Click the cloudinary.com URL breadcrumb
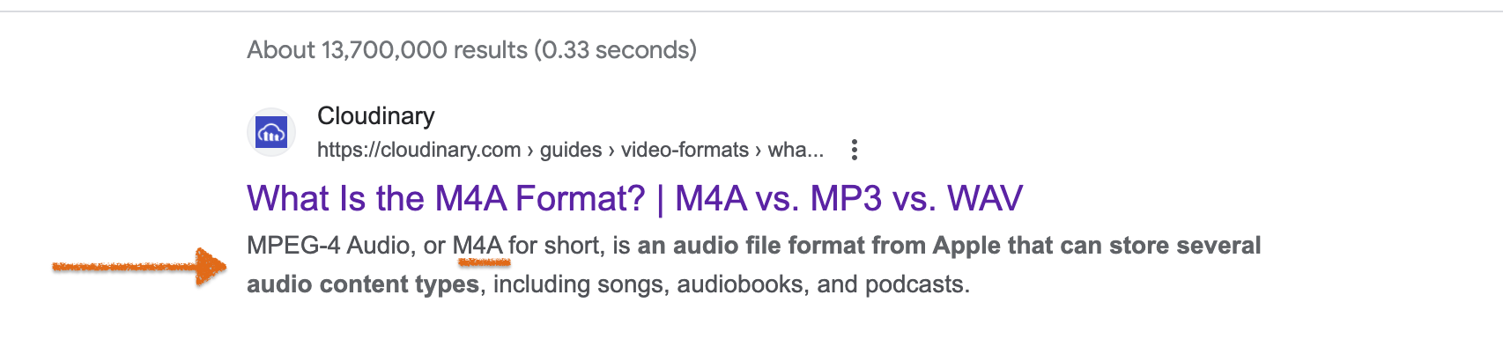1503x354 pixels. click(x=418, y=150)
